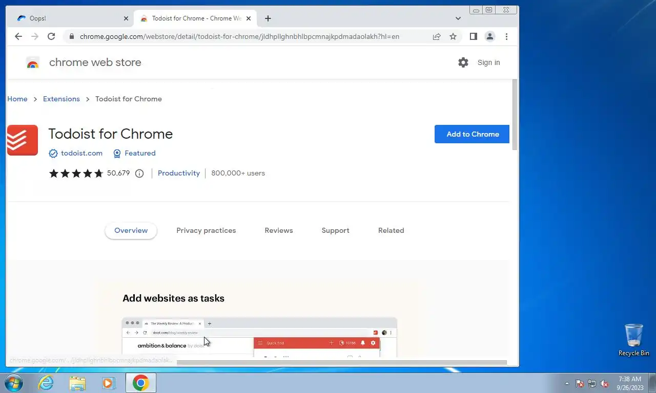This screenshot has width=656, height=393.
Task: Click the taskbar clock showing 7:38 AM
Action: [630, 383]
